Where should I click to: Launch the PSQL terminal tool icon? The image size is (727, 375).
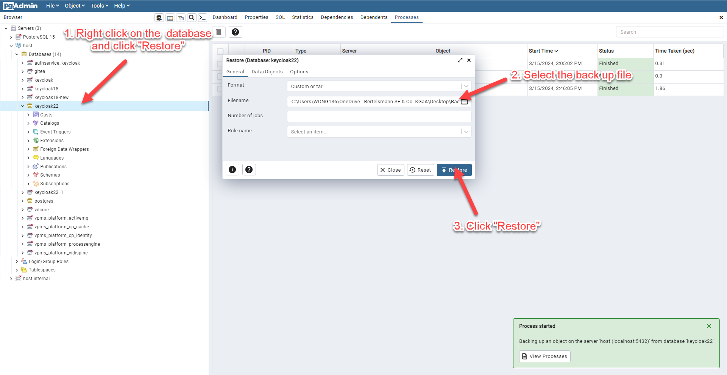tap(203, 18)
